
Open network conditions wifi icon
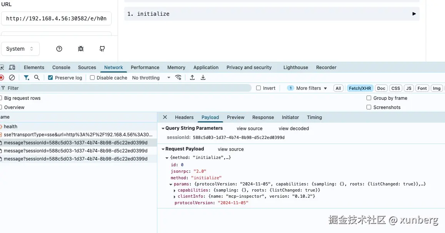point(178,78)
